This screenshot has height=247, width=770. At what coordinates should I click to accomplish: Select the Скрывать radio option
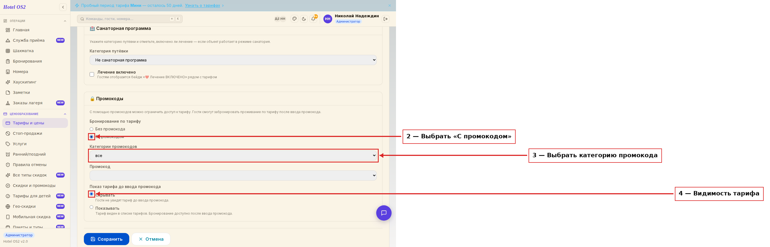92,194
